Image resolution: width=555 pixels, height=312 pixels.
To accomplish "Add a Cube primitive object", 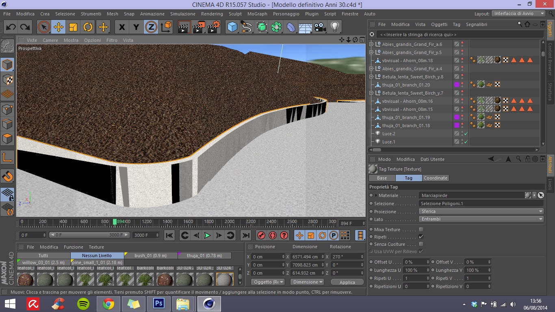I will coord(232,27).
